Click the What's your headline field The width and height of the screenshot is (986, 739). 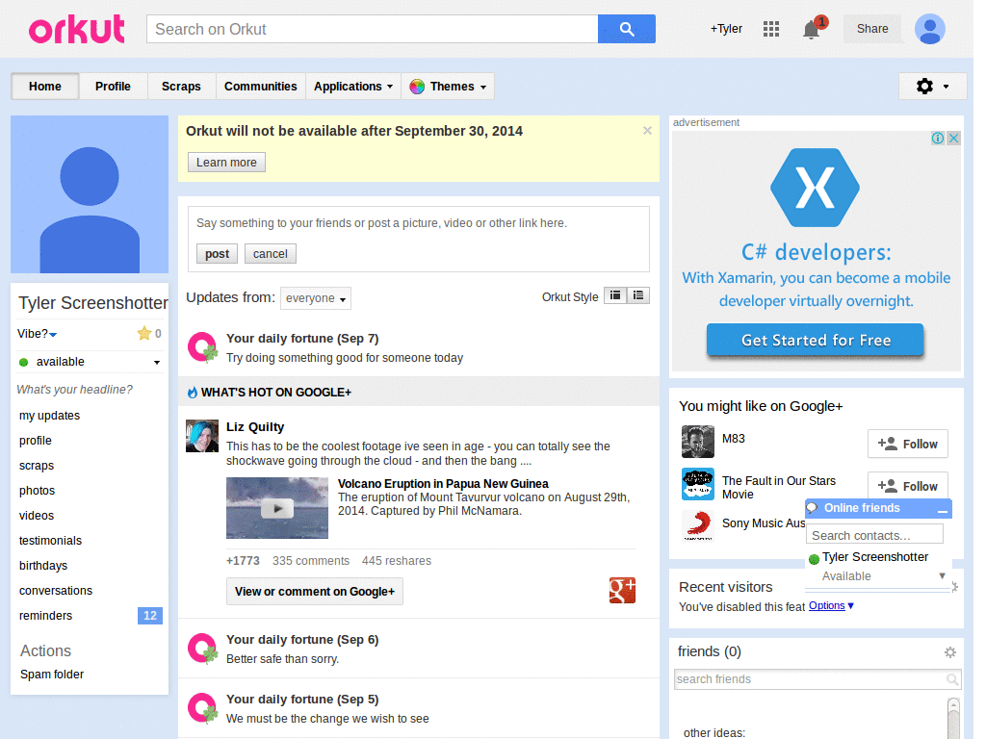(75, 390)
